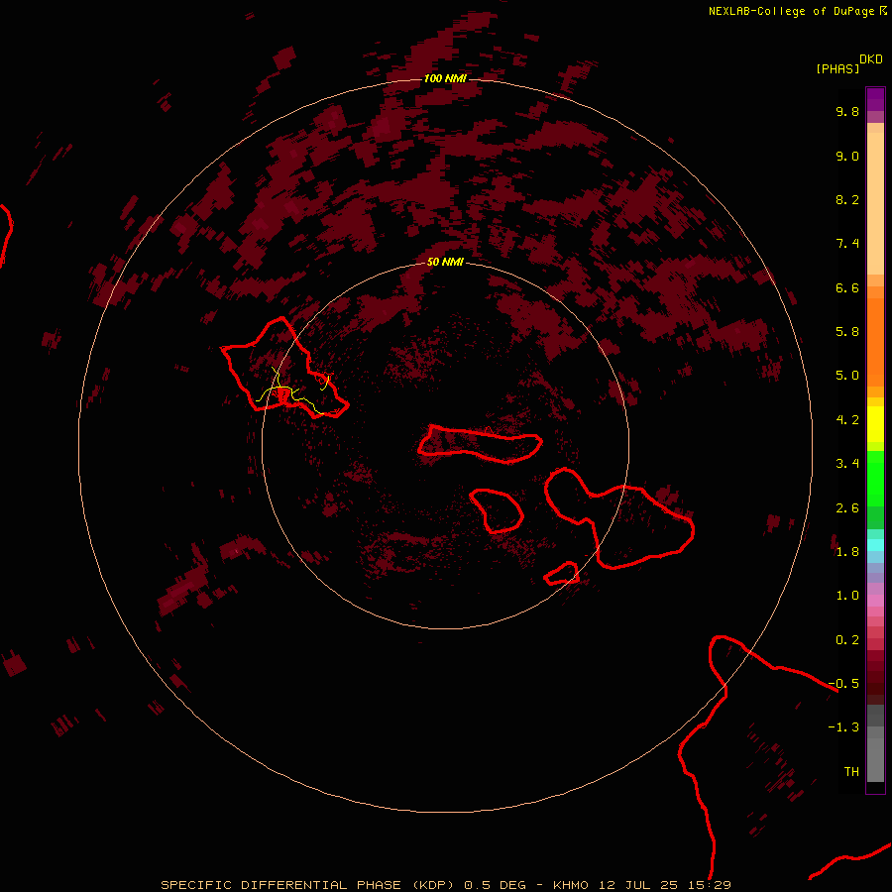Click the 3.4 value on the color scale
Image resolution: width=892 pixels, height=892 pixels.
point(847,464)
